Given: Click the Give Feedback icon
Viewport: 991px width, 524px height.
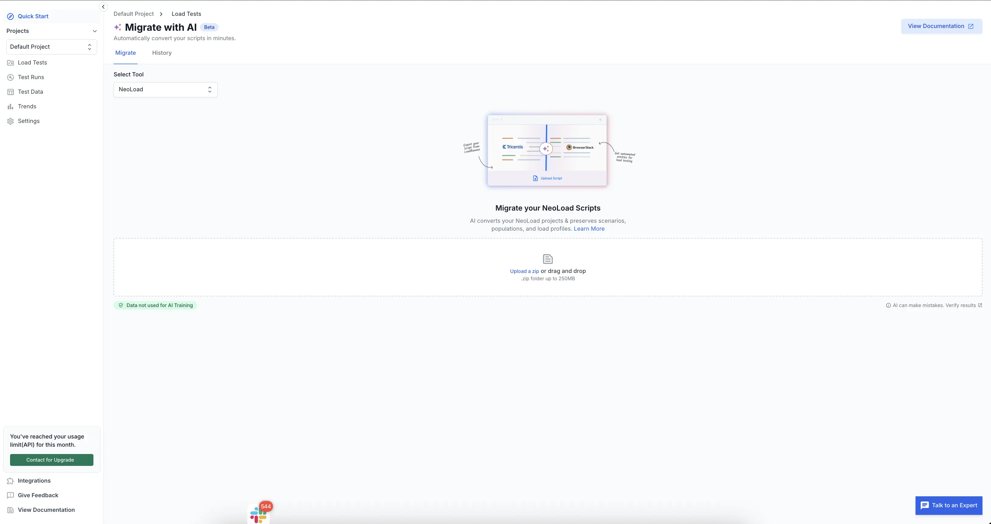Looking at the screenshot, I should [10, 495].
